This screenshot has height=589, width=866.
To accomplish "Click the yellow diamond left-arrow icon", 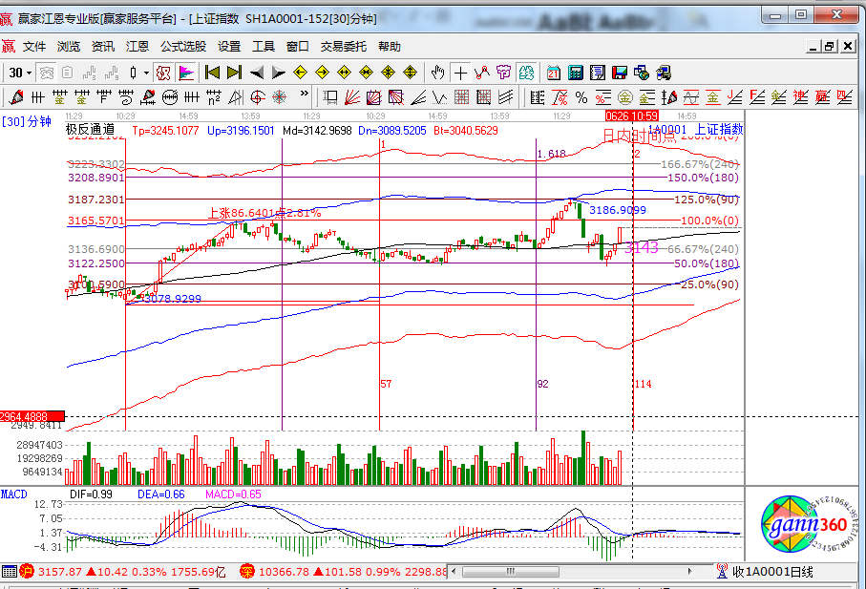I will 301,73.
